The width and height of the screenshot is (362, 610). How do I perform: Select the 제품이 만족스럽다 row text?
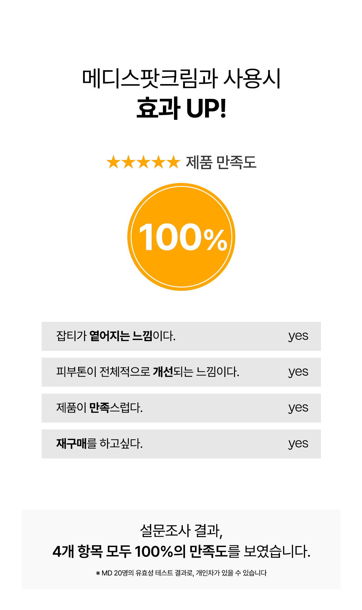[x=99, y=408]
